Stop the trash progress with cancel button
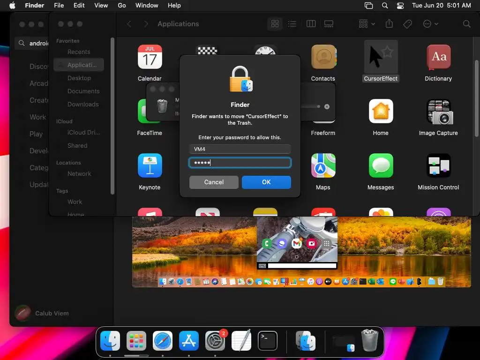The width and height of the screenshot is (480, 360). [327, 106]
